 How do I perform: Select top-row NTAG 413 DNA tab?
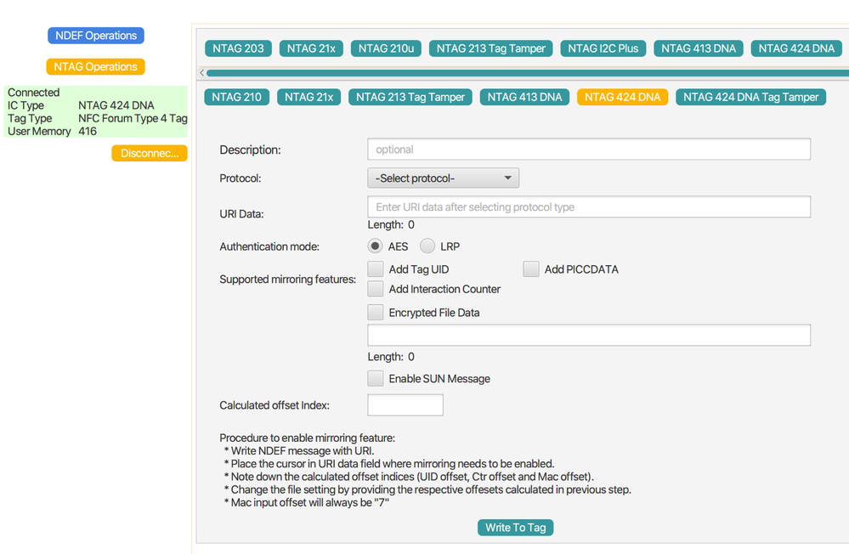[699, 48]
